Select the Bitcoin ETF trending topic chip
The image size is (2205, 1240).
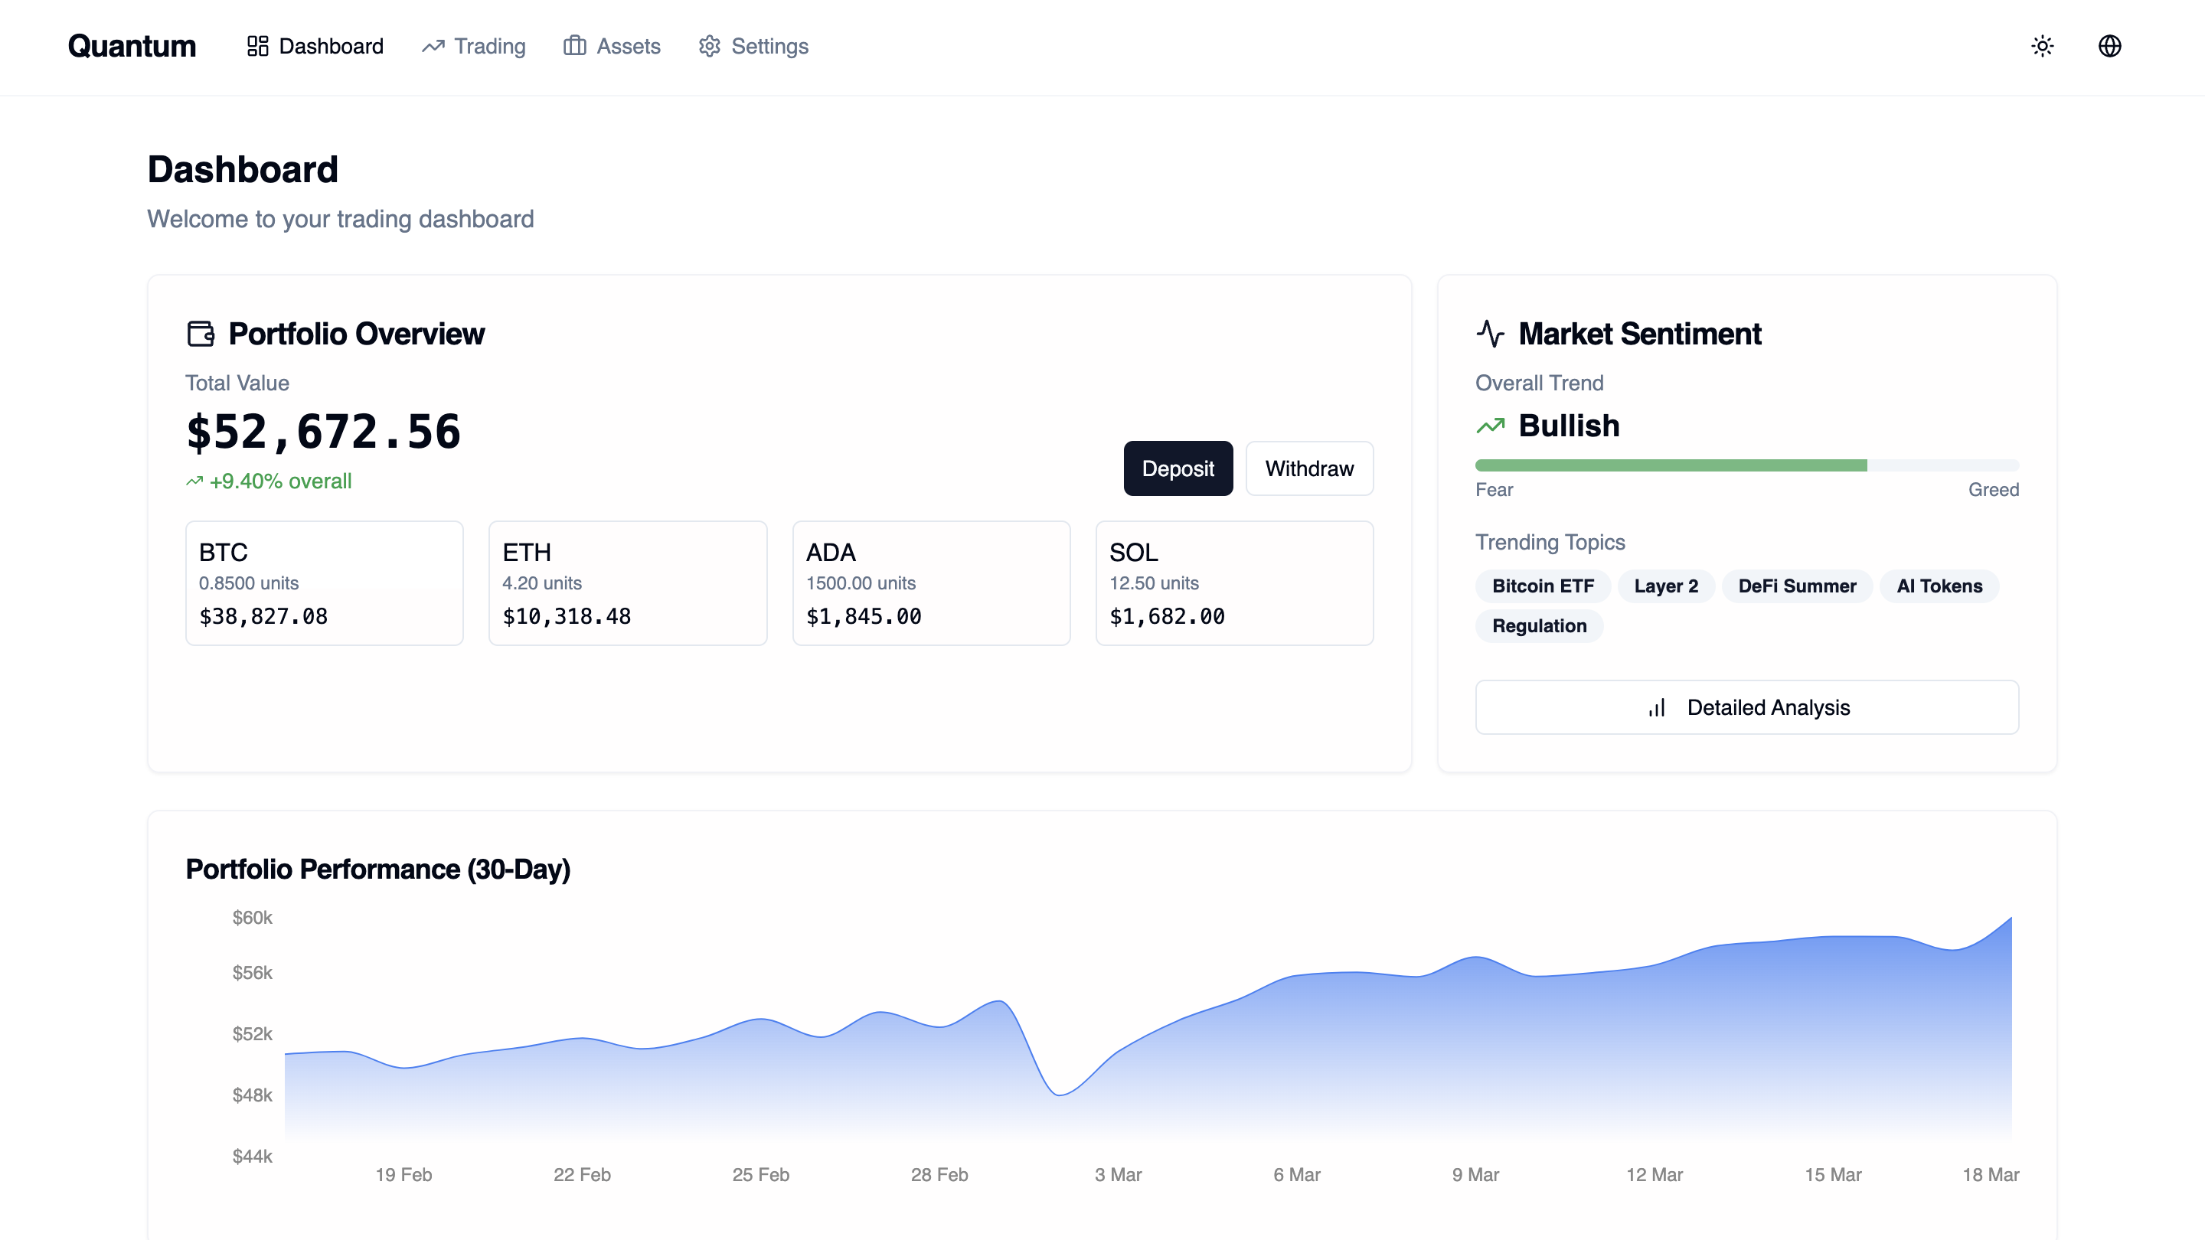pyautogui.click(x=1543, y=586)
